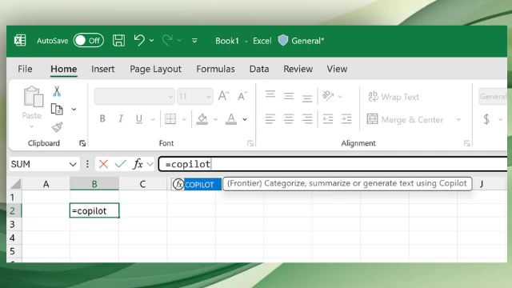Undo the last action
This screenshot has width=512, height=288.
(x=139, y=41)
